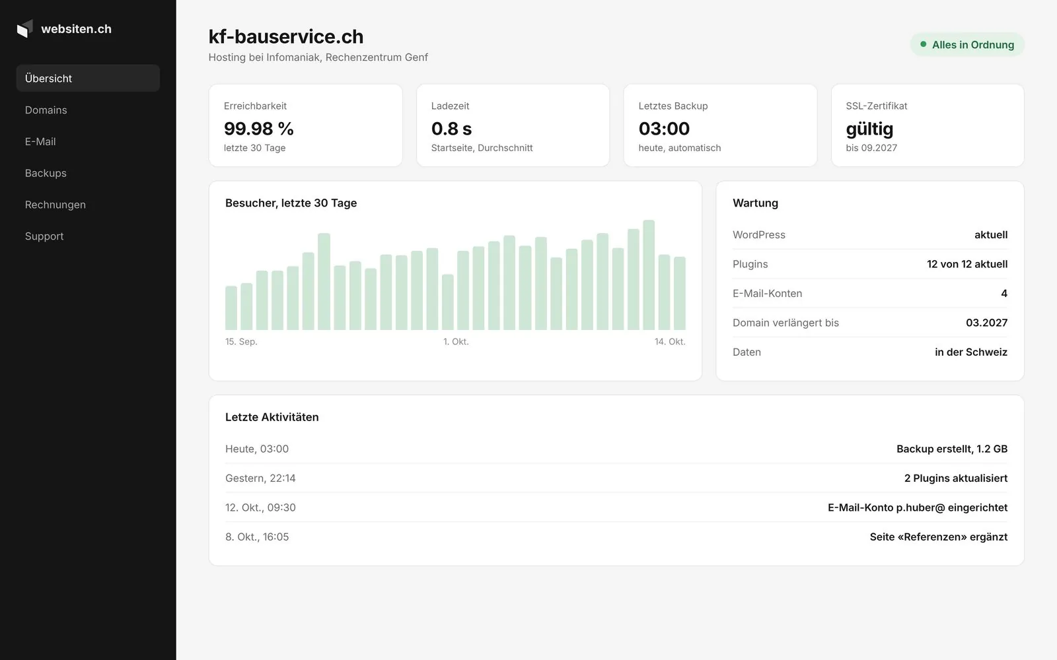The width and height of the screenshot is (1057, 660).
Task: Click Backup erstellt, 1.2 GB entry
Action: 952,449
